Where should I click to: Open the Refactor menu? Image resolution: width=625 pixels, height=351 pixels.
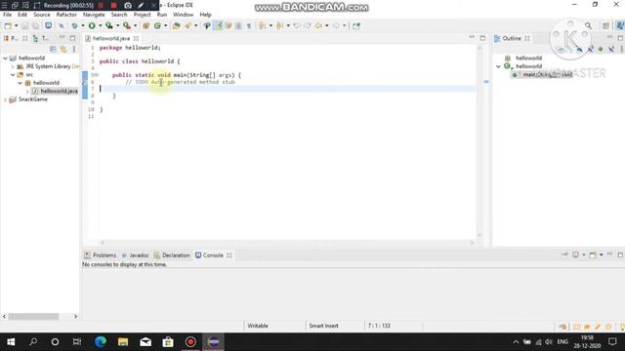[66, 15]
